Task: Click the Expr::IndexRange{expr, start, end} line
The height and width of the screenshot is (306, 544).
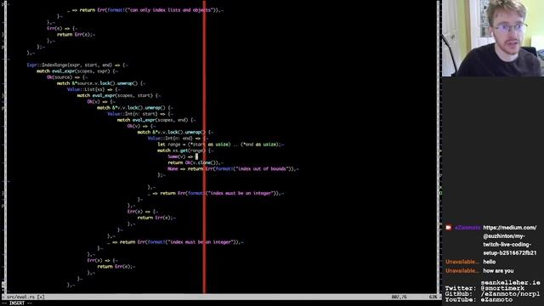Action: coord(77,65)
